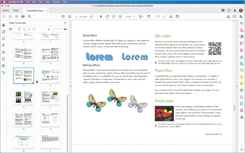
Task: Click the Save file icon
Action: point(4,16)
